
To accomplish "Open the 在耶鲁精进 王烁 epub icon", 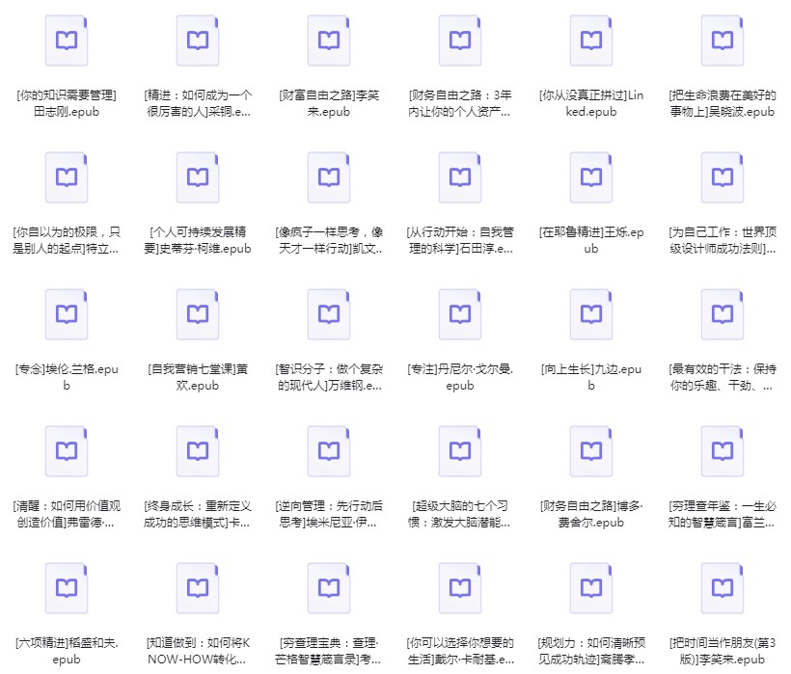I will click(x=591, y=177).
